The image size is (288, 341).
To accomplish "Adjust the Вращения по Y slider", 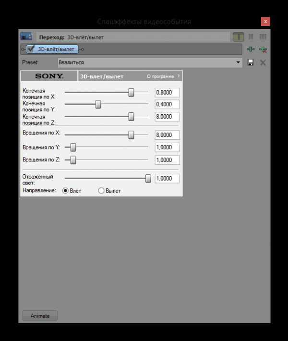I will click(73, 147).
